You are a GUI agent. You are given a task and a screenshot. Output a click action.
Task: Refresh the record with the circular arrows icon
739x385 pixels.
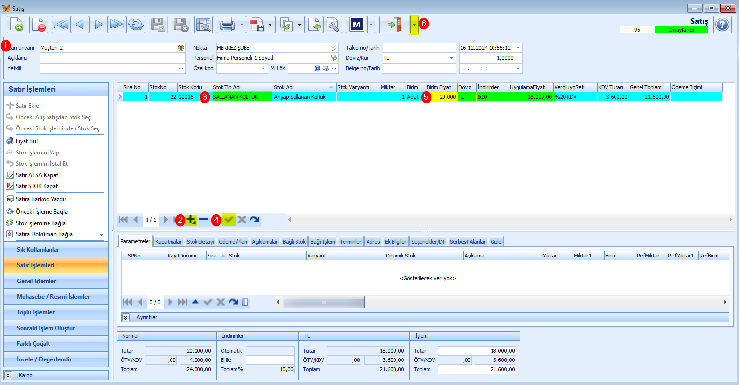pos(136,25)
